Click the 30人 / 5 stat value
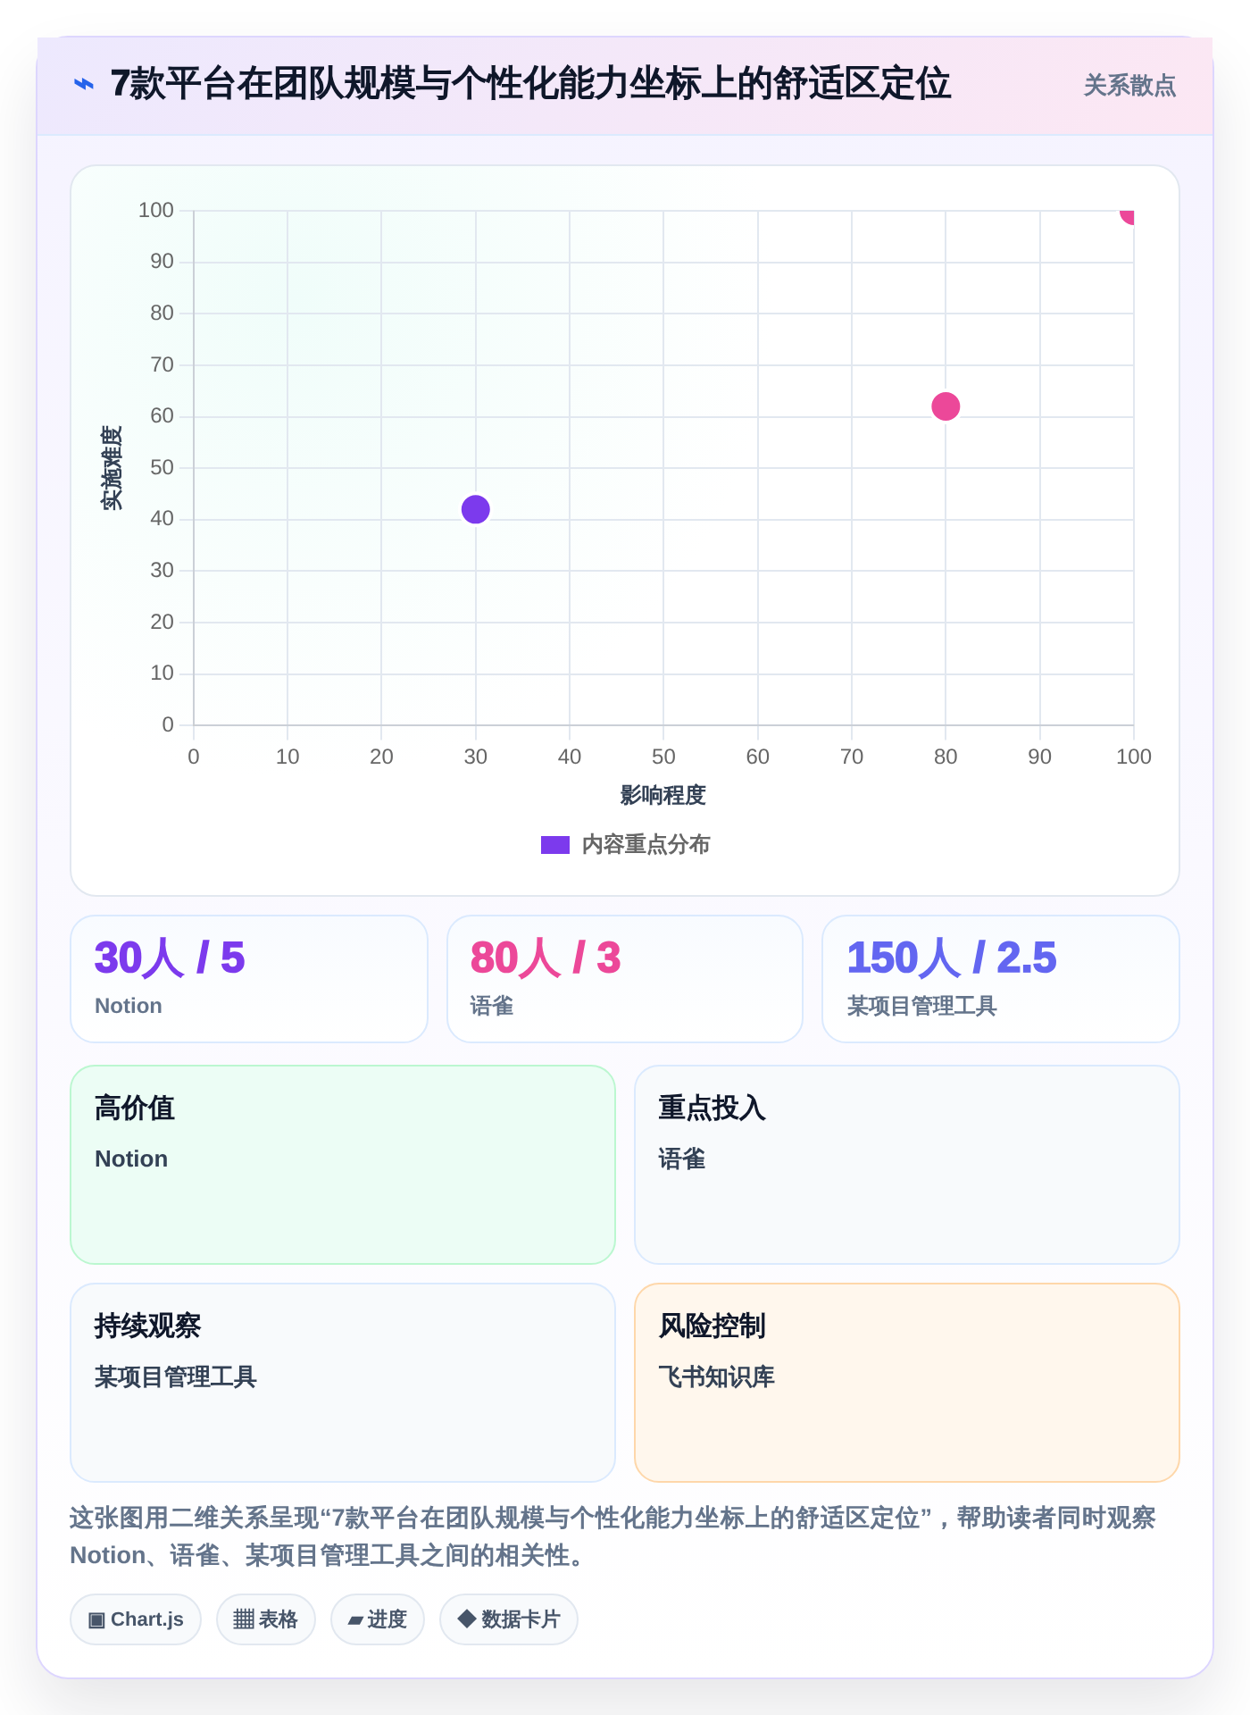The width and height of the screenshot is (1250, 1715). [x=170, y=958]
